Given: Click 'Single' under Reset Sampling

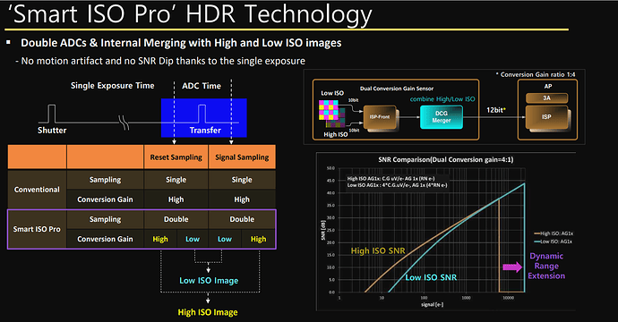Looking at the screenshot, I should pyautogui.click(x=176, y=180).
